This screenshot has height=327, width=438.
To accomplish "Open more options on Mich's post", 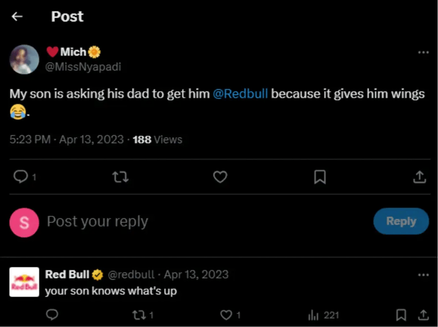I will point(423,52).
